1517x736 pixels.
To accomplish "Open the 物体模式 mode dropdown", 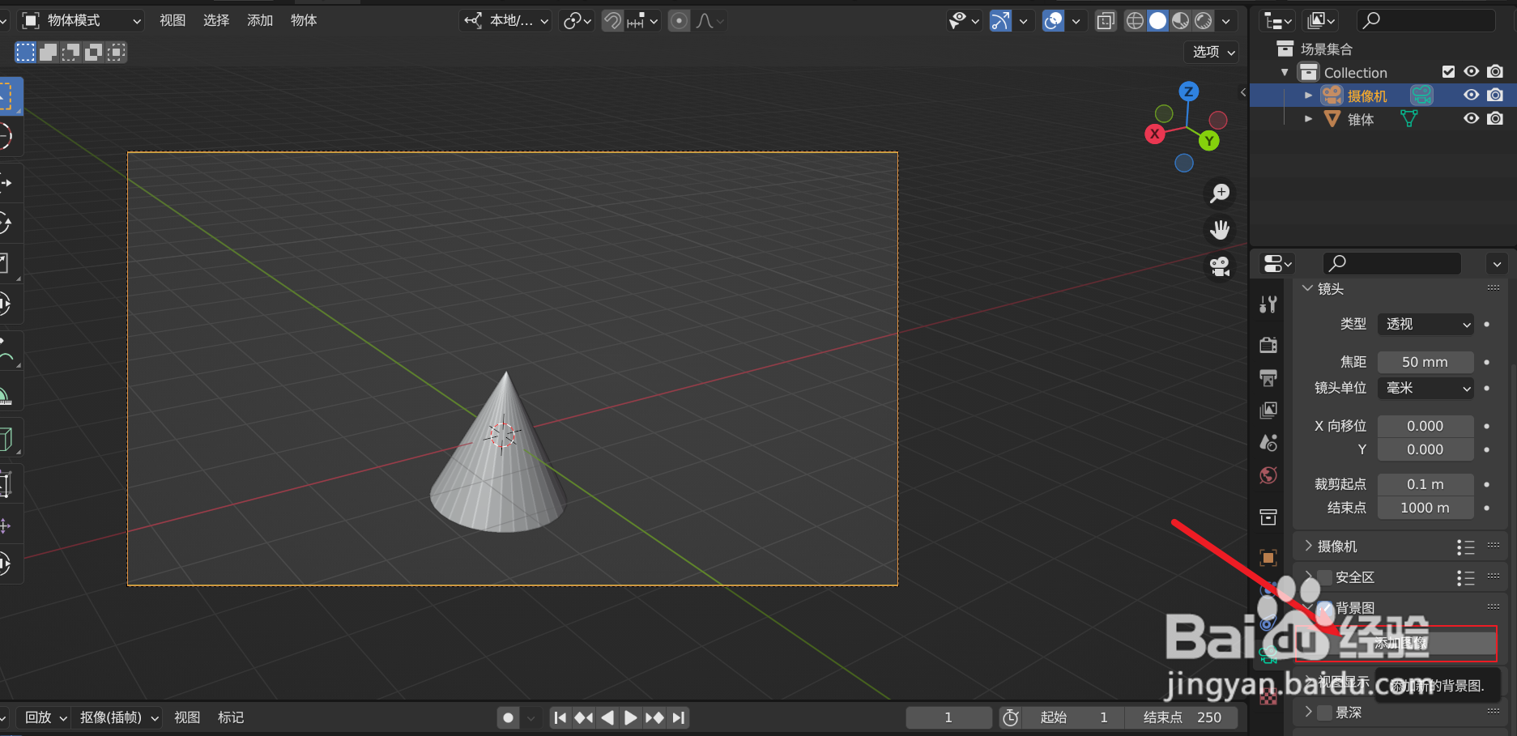I will click(81, 20).
